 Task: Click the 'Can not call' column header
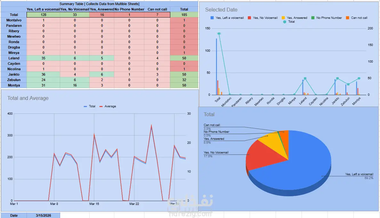click(x=157, y=9)
